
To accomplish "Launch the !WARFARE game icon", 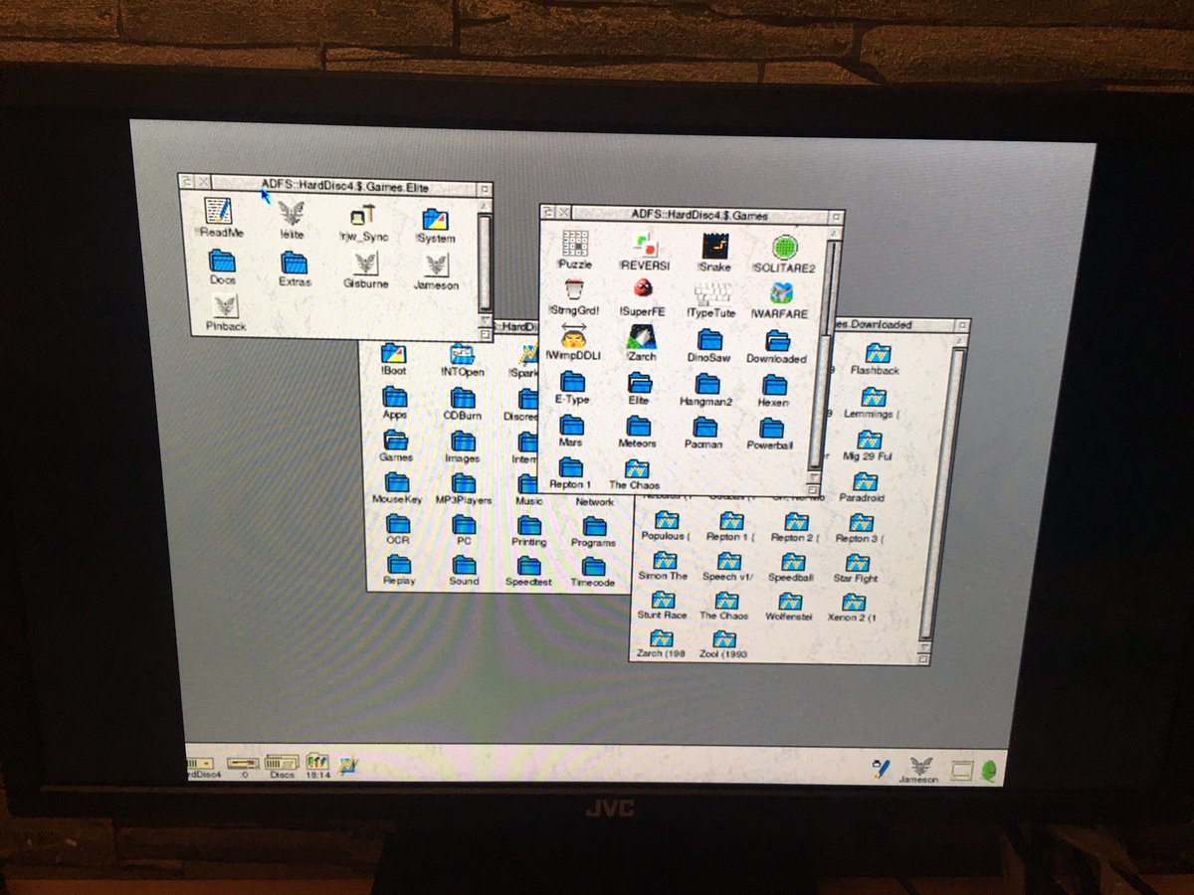I will [781, 294].
